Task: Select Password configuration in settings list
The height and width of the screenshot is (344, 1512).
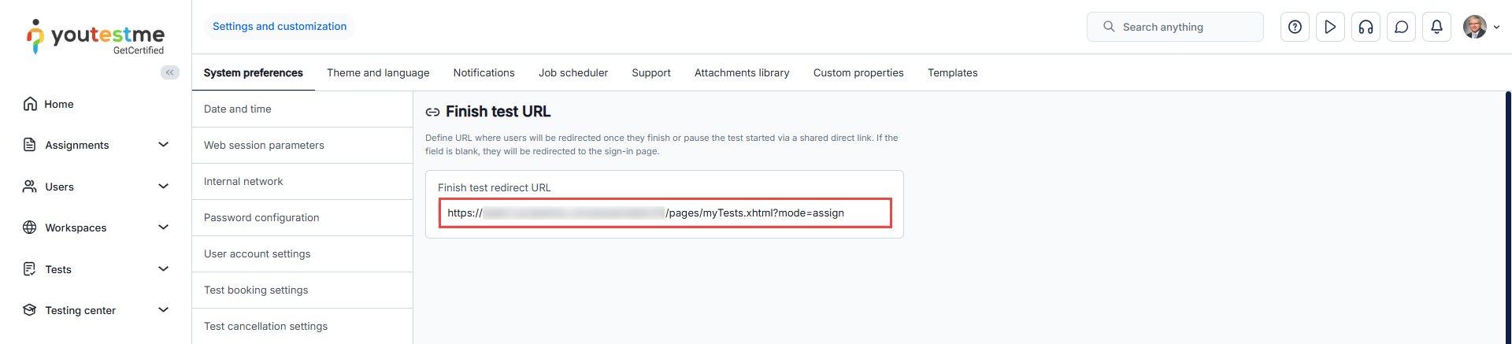Action: (x=261, y=217)
